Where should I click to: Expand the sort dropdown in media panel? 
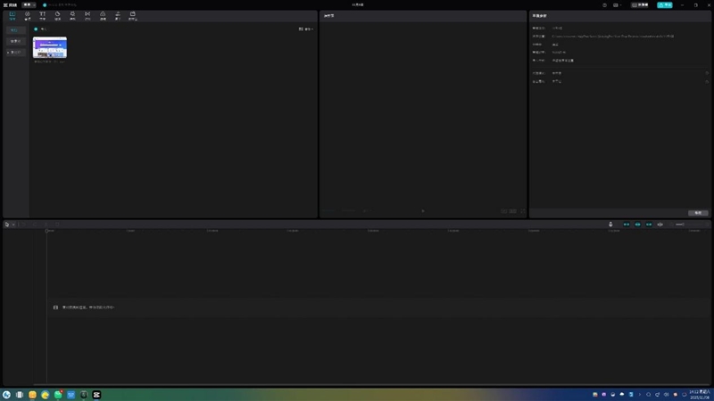(306, 29)
